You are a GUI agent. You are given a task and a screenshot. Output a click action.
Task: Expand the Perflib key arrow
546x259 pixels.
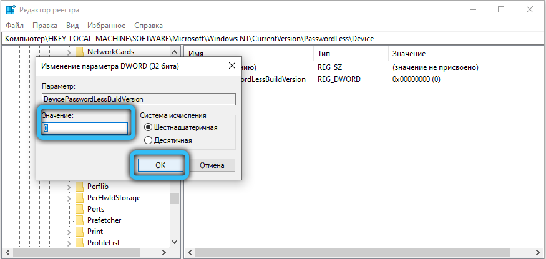tap(69, 187)
